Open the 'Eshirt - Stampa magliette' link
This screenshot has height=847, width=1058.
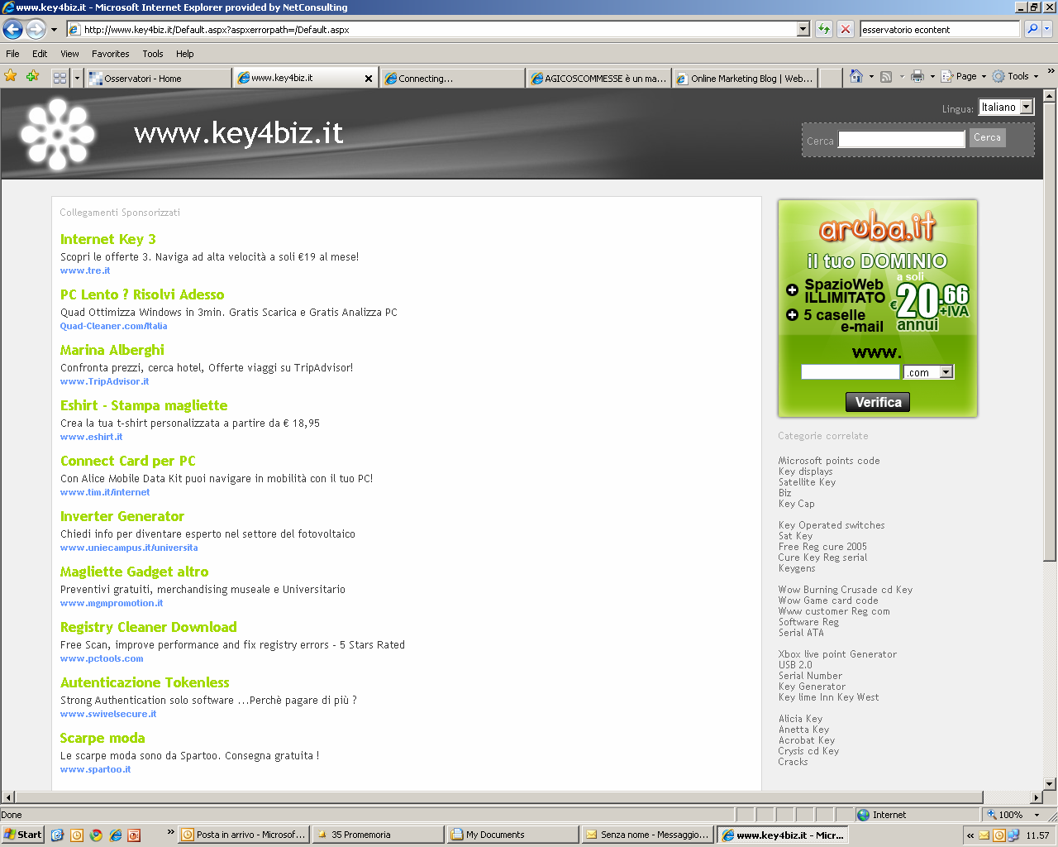pyautogui.click(x=144, y=405)
